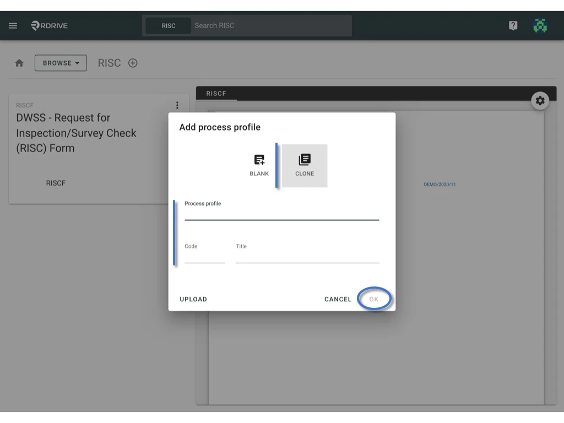The image size is (564, 423).
Task: Select the CLONE profile icon
Action: pyautogui.click(x=304, y=165)
